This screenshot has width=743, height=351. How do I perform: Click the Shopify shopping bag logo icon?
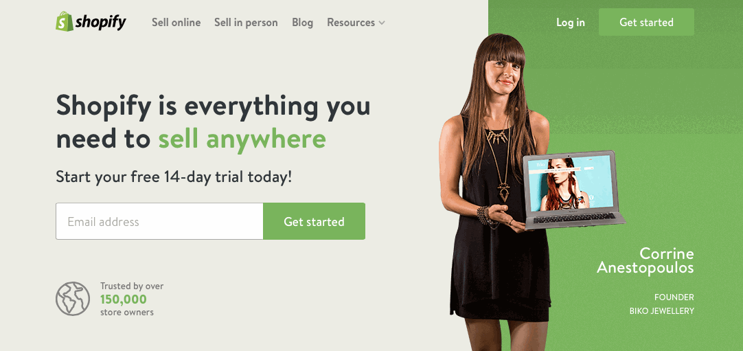point(65,22)
